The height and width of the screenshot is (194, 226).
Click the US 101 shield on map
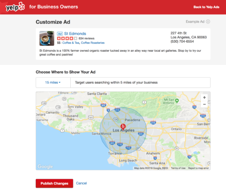[x=91, y=118]
